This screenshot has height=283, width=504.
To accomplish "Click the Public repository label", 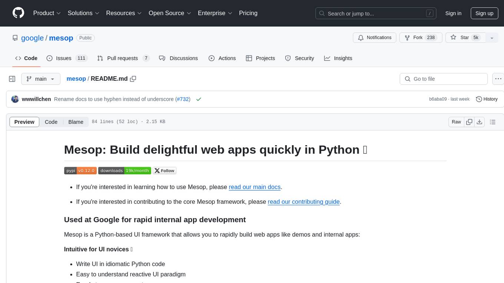I will [86, 38].
